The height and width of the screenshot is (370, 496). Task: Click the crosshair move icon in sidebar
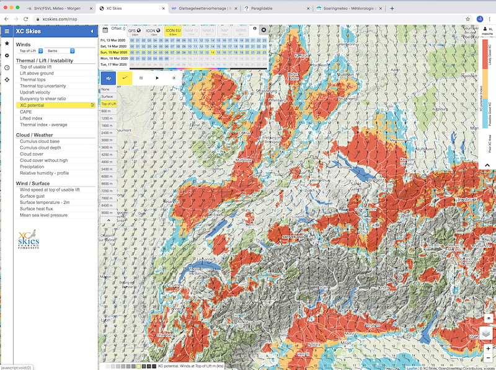pos(7,80)
